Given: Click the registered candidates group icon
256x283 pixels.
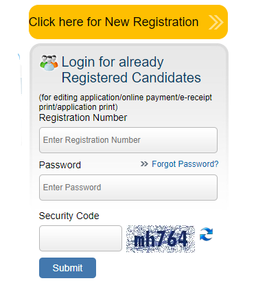Looking at the screenshot, I should coord(49,63).
